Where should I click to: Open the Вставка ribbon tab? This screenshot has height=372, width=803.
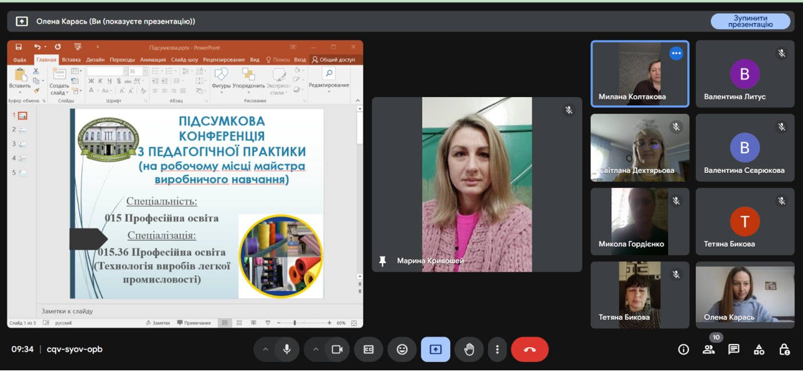coord(71,59)
